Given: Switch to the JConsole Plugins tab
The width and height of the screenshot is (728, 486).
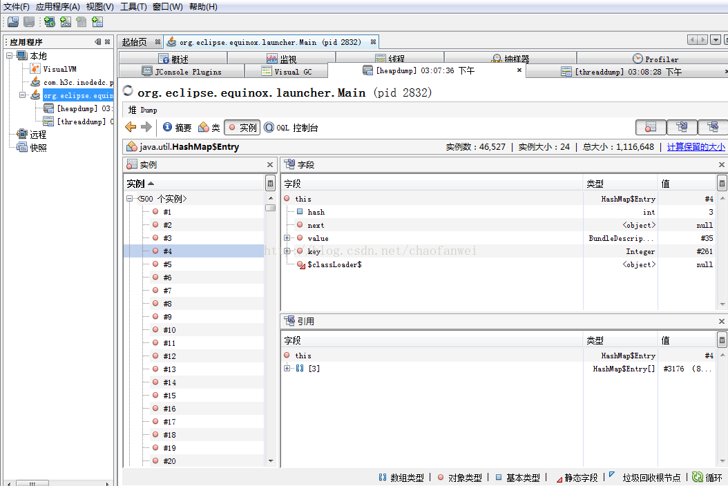Looking at the screenshot, I should click(182, 72).
